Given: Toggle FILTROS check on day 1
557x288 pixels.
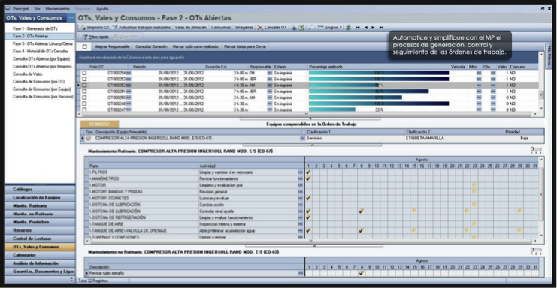Looking at the screenshot, I should click(308, 172).
